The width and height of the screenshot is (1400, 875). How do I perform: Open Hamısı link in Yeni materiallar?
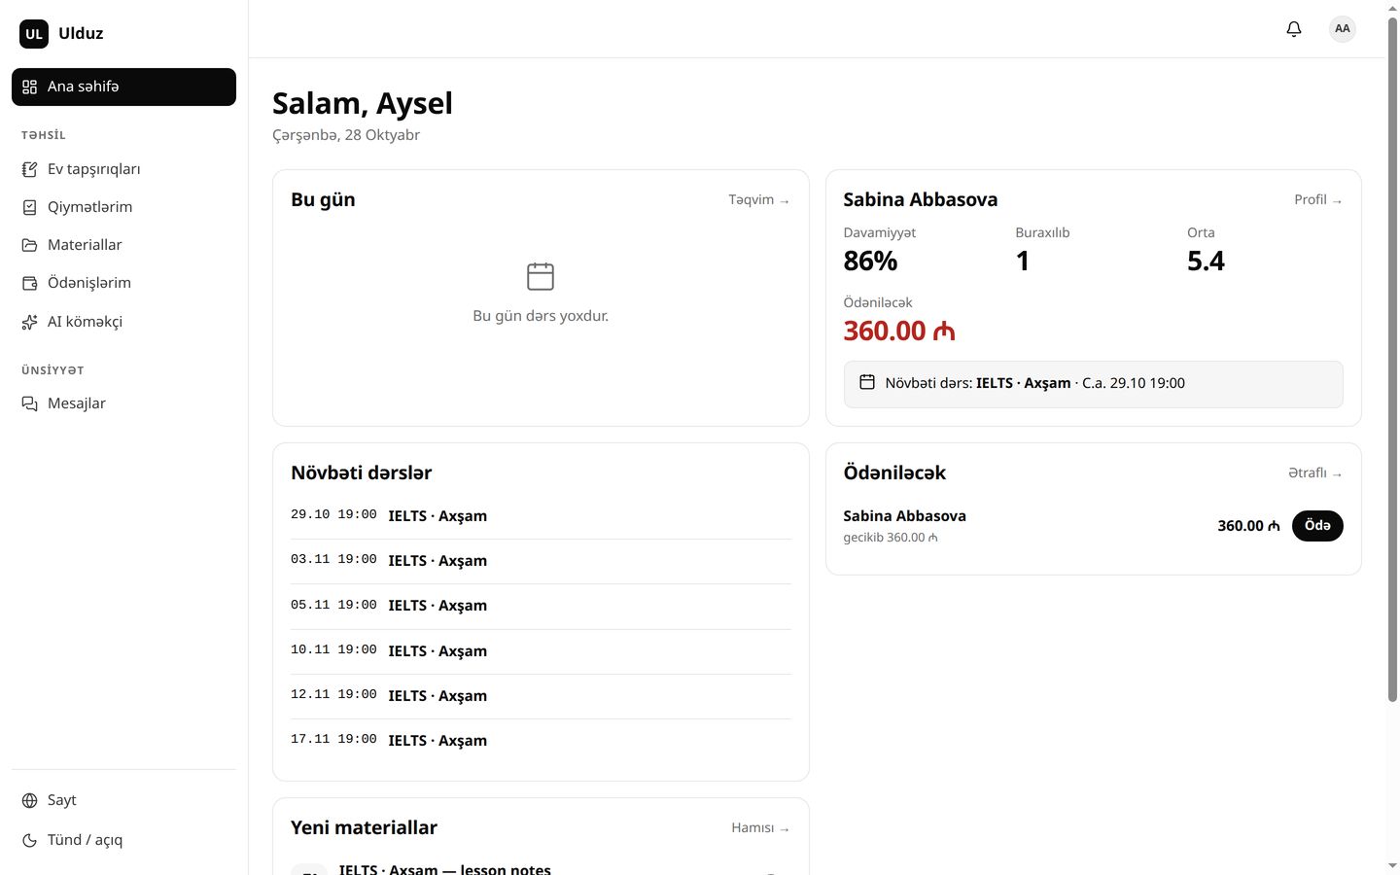(760, 827)
